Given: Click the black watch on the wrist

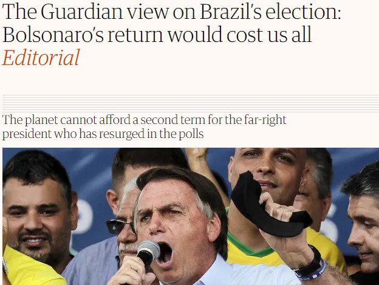Looking at the screenshot, I should click(309, 263).
